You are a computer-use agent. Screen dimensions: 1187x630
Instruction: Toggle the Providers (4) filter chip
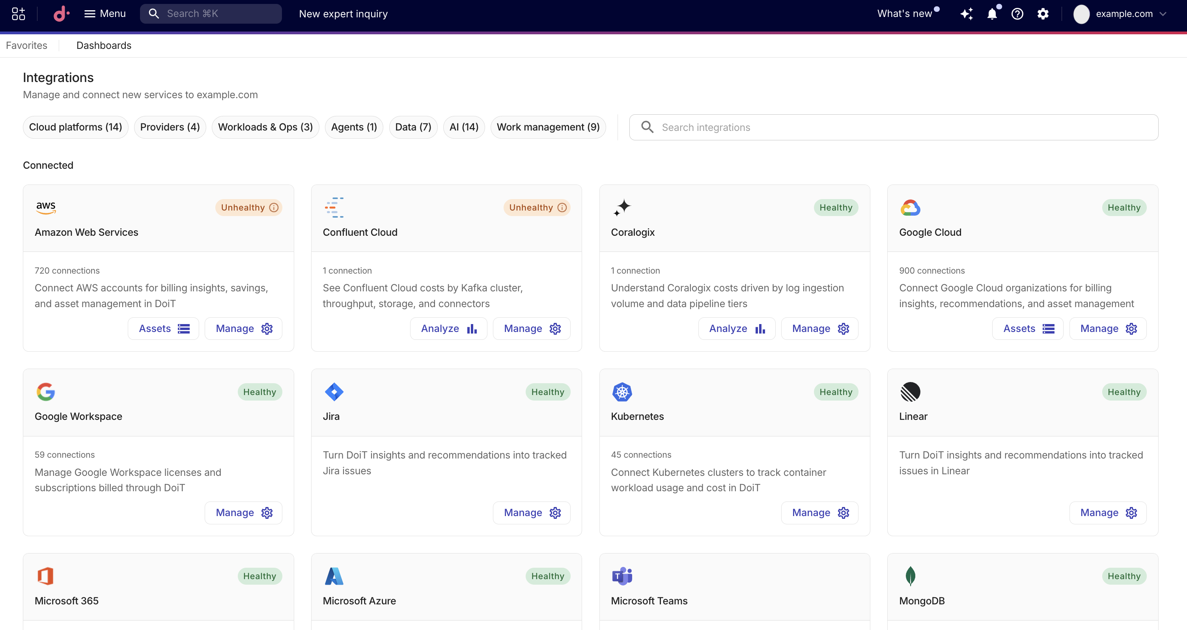[x=170, y=127]
